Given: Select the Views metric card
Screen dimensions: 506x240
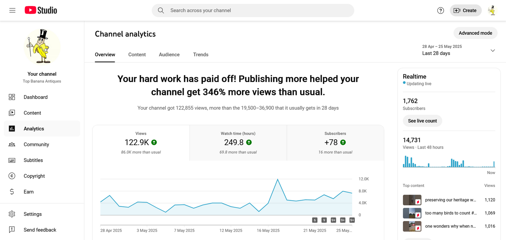Looking at the screenshot, I should [141, 143].
